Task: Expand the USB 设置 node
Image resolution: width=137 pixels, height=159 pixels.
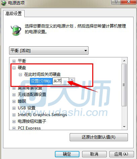Action: click(x=14, y=108)
